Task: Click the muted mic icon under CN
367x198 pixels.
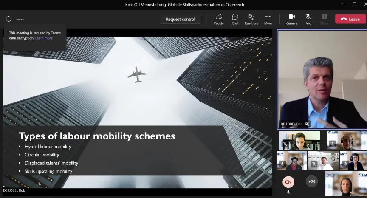Action: (288, 192)
